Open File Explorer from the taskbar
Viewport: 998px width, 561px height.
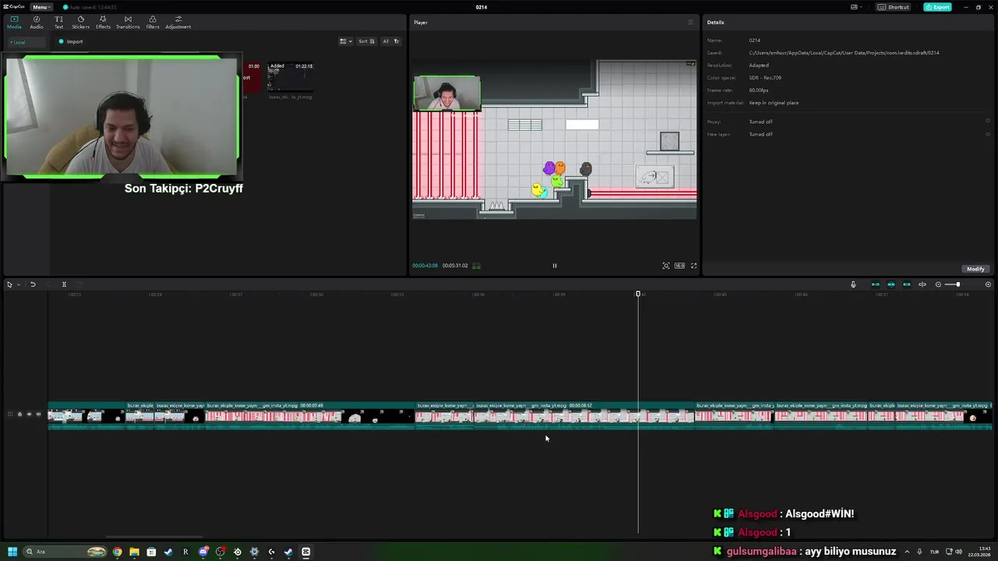[x=134, y=552]
